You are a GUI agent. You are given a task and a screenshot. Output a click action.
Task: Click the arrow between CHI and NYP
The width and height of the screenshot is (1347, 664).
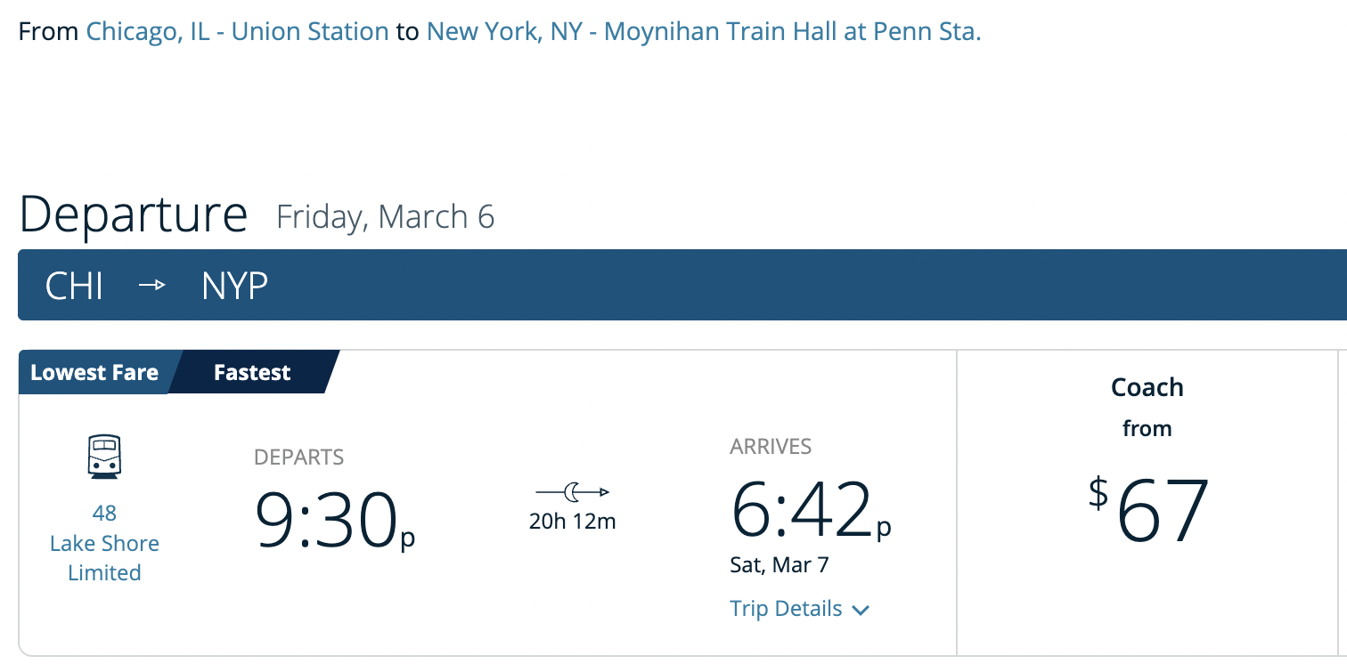click(x=152, y=286)
